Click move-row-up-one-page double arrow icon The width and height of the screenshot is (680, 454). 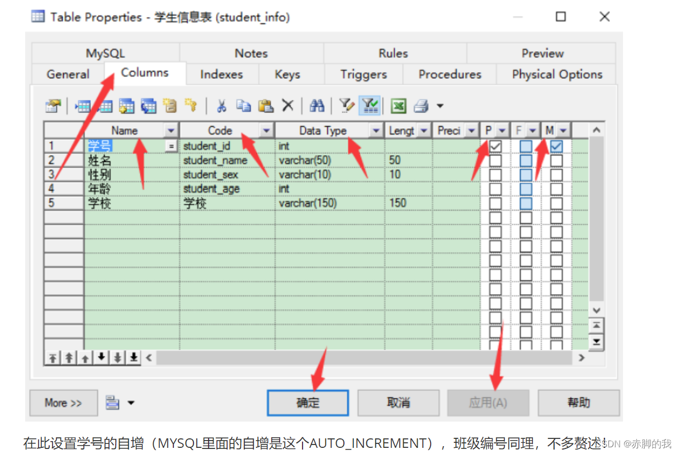tap(68, 357)
